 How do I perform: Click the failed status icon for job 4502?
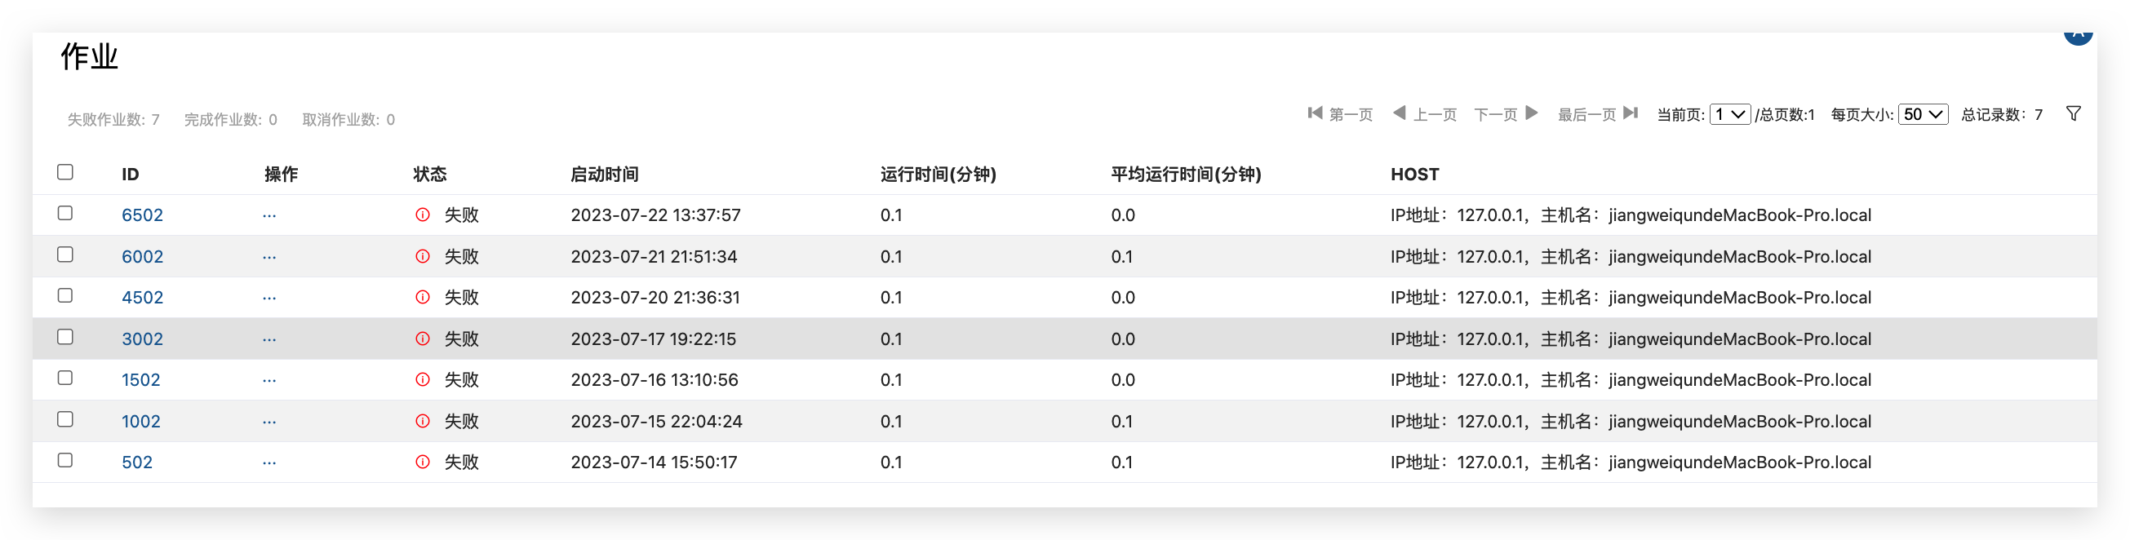tap(423, 297)
